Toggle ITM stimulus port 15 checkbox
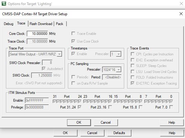The image size is (185, 138). (116, 101)
